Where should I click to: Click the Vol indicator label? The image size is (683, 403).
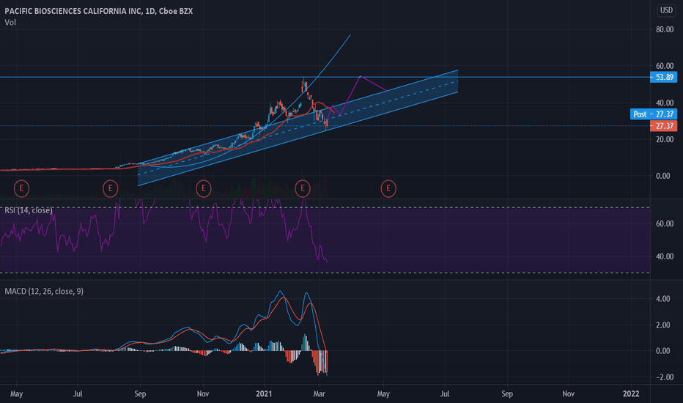pos(10,22)
